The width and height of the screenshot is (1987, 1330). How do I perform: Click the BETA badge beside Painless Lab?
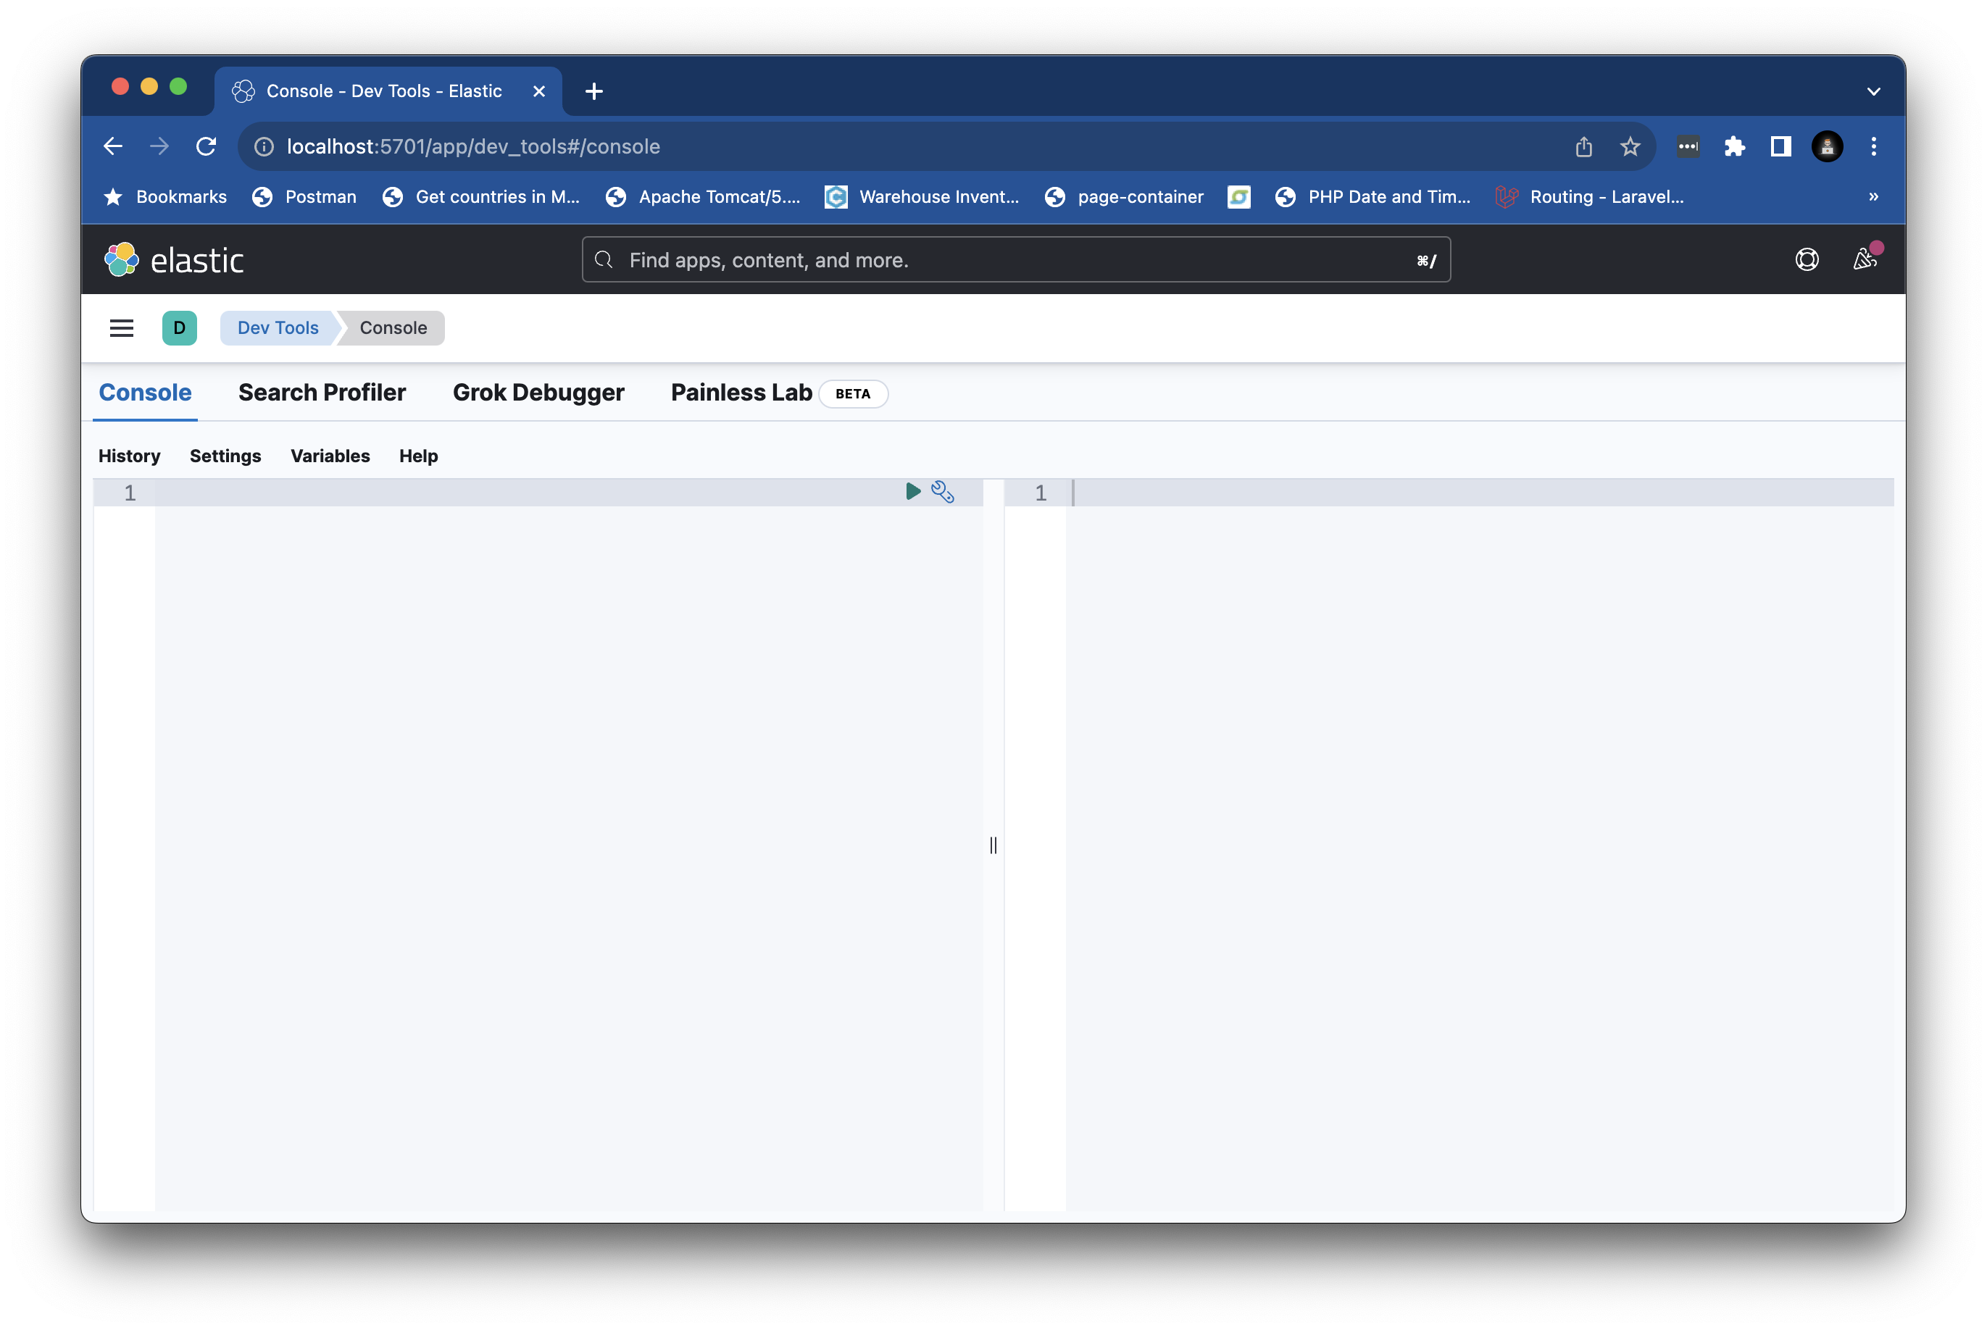(x=854, y=393)
